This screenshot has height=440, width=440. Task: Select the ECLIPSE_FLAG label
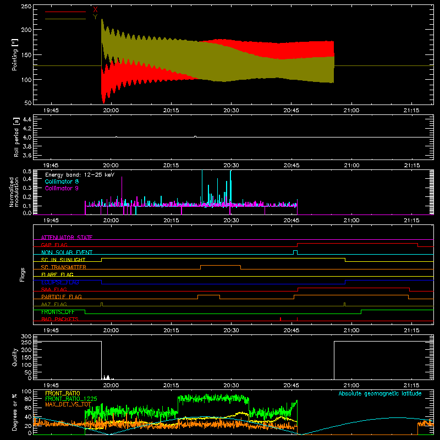click(60, 282)
